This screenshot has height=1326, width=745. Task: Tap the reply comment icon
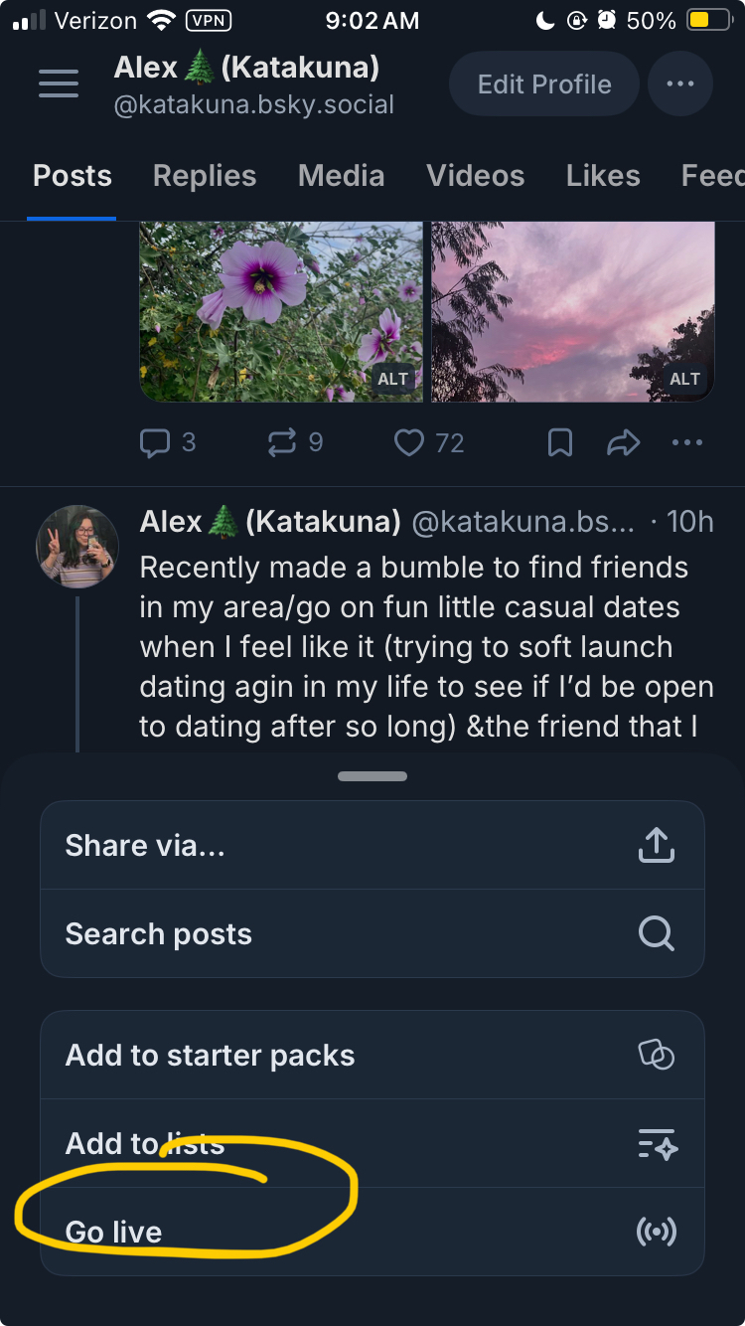tap(155, 442)
